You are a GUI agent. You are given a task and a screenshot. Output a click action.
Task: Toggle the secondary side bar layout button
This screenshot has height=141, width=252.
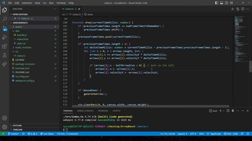226,3
